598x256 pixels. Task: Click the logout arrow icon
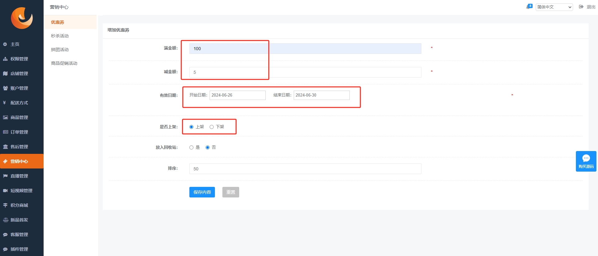pyautogui.click(x=581, y=7)
